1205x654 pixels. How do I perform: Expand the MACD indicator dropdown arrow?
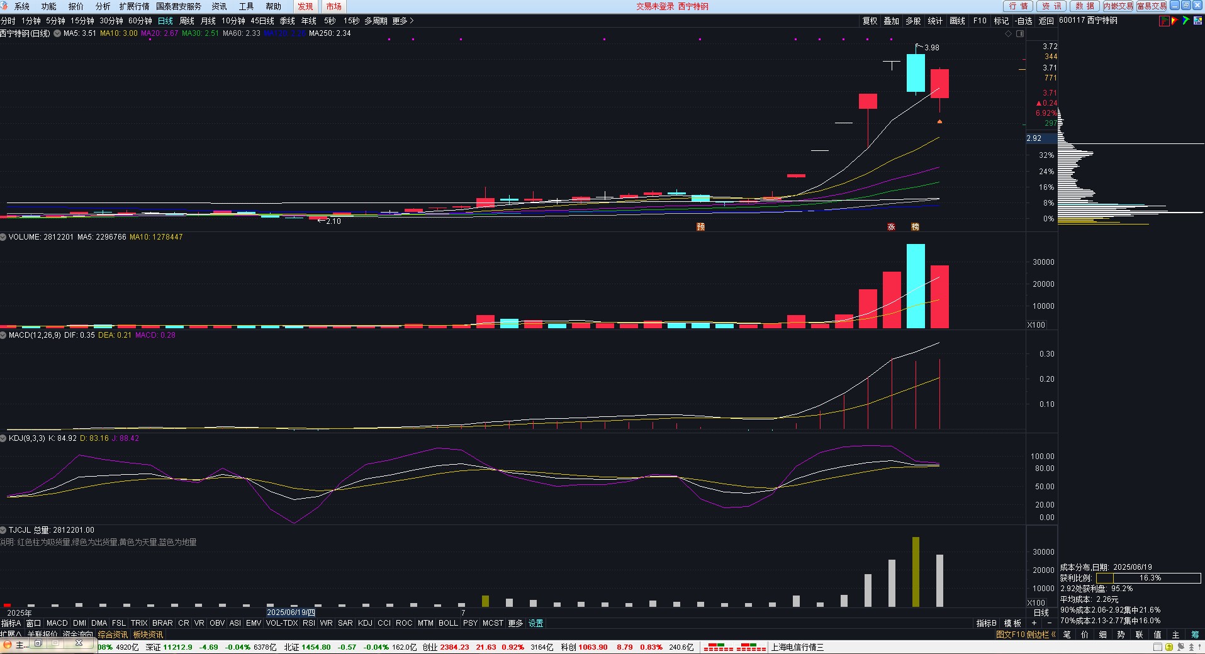(3, 335)
